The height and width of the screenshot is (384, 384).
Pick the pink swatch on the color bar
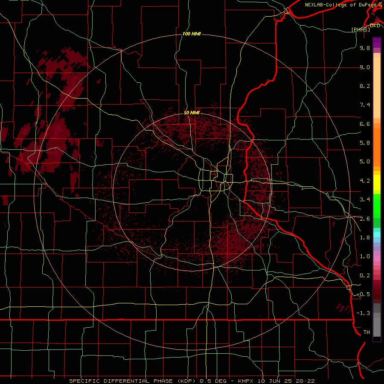[x=377, y=259]
